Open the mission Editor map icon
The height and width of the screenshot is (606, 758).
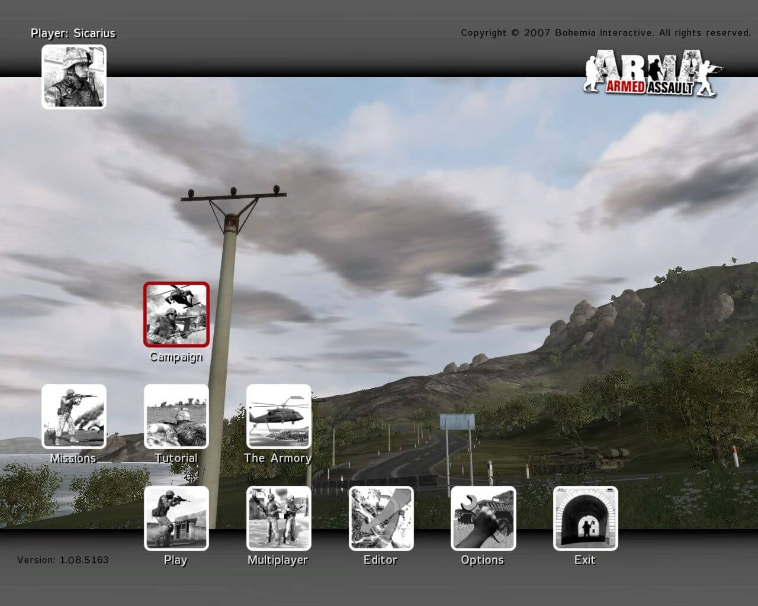point(381,518)
